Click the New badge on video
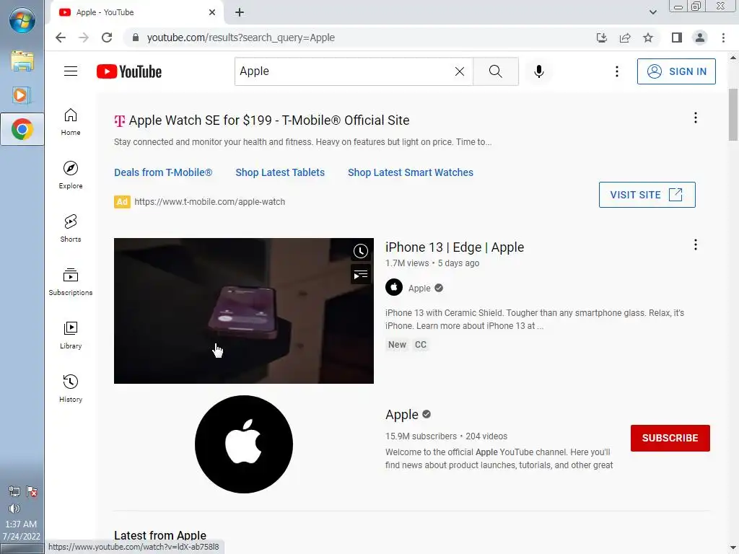The height and width of the screenshot is (554, 739). (397, 345)
